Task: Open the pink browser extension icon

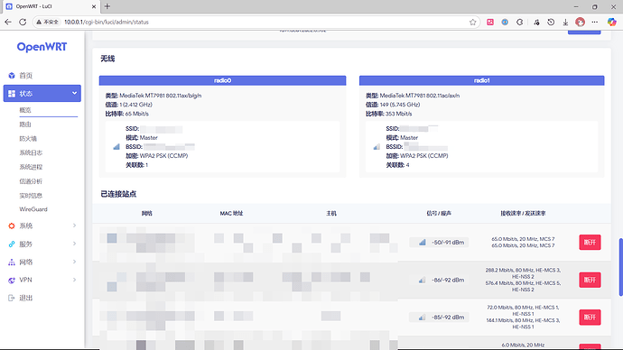Action: (x=490, y=23)
